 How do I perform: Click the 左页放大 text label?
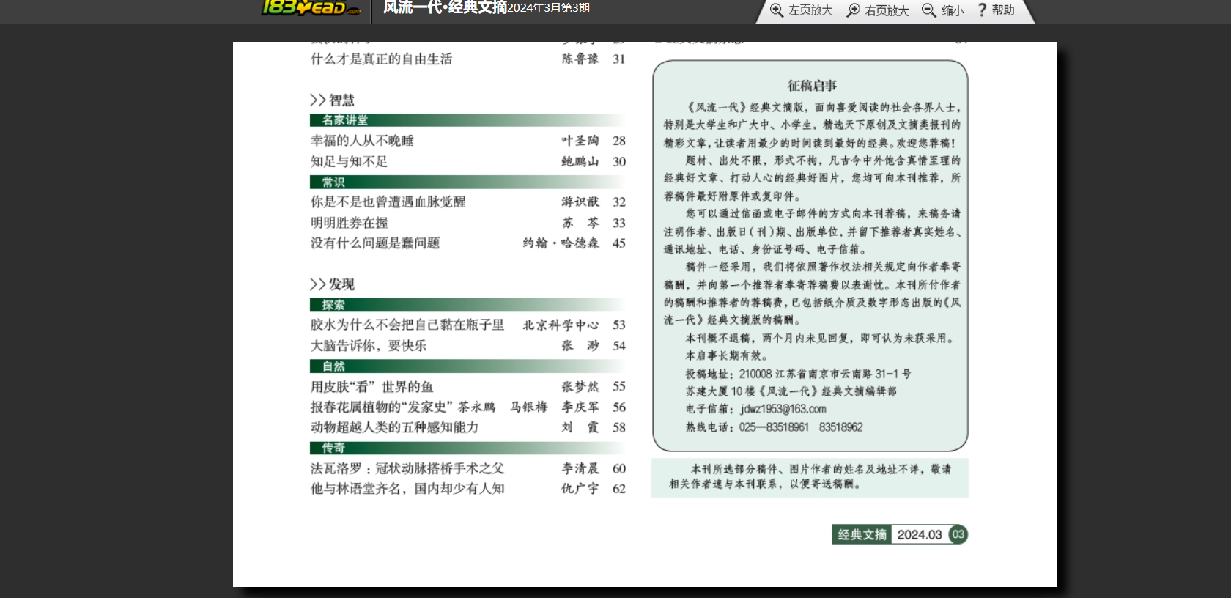pos(810,10)
